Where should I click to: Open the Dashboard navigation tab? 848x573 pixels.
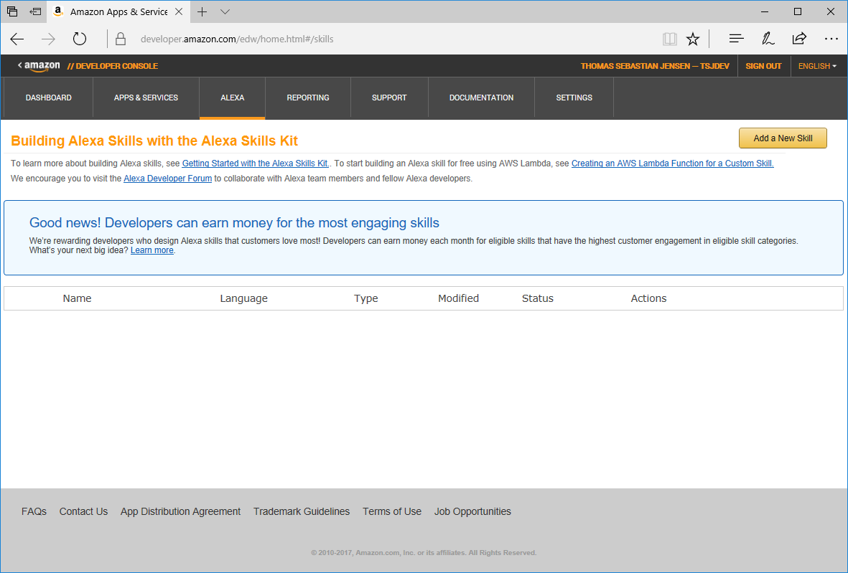(49, 98)
